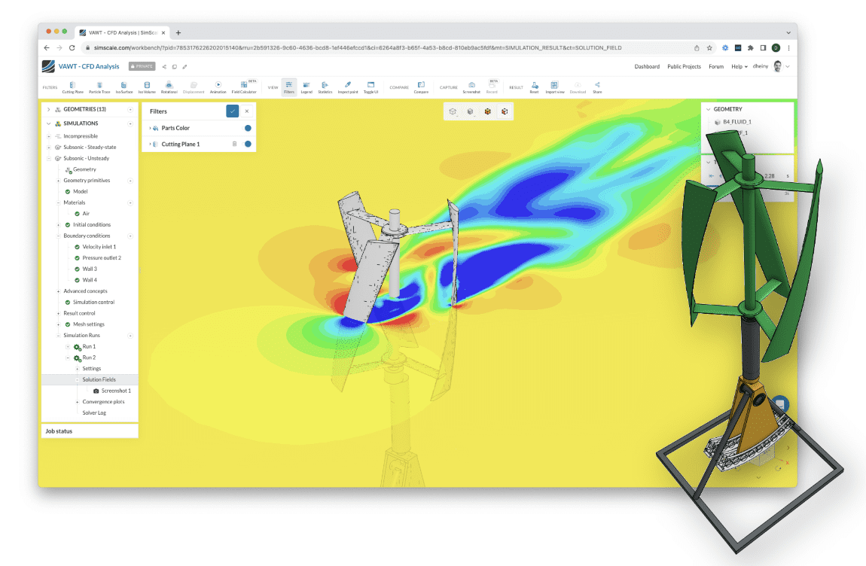Click the PRIVATE project badge
Image resolution: width=866 pixels, height=566 pixels.
click(141, 66)
